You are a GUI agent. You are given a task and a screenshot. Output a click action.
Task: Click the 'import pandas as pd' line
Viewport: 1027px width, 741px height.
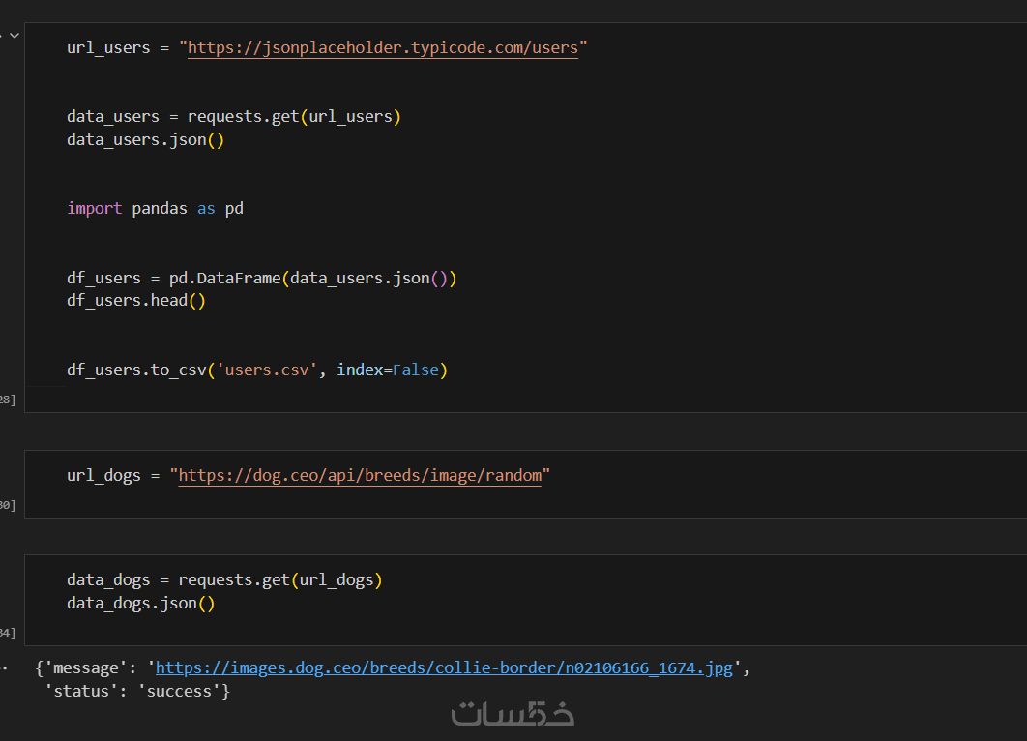tap(155, 208)
